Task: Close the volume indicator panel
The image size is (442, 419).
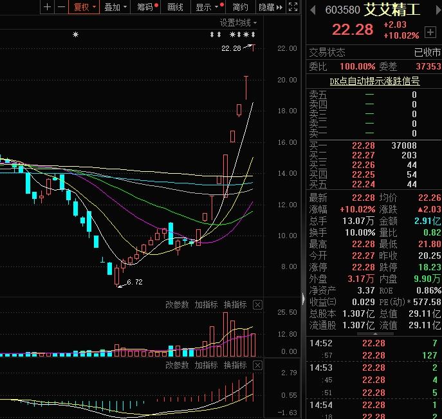Action: [258, 304]
